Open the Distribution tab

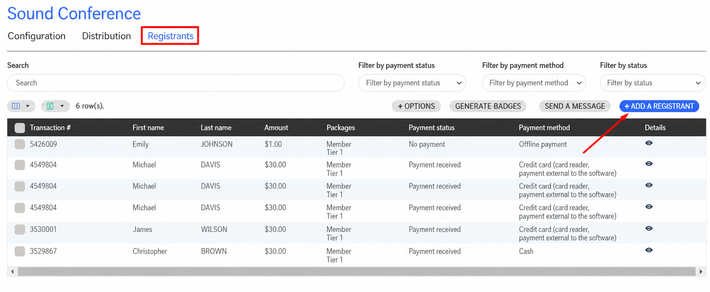107,36
